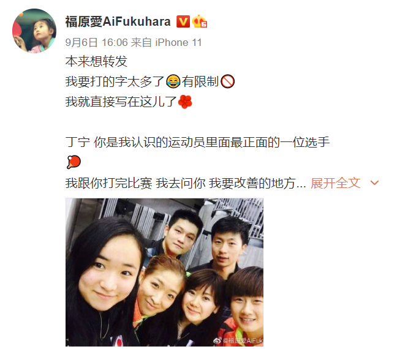Open the 9月6日 16:06 timestamp link
This screenshot has height=349, width=408.
97,42
